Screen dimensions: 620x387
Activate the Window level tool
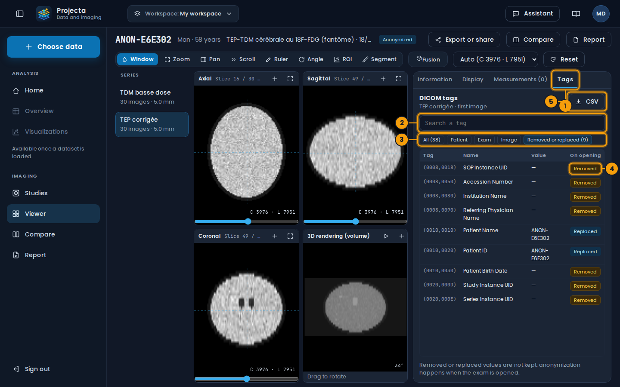click(138, 59)
